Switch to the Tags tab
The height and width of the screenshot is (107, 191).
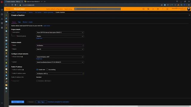coord(19,22)
